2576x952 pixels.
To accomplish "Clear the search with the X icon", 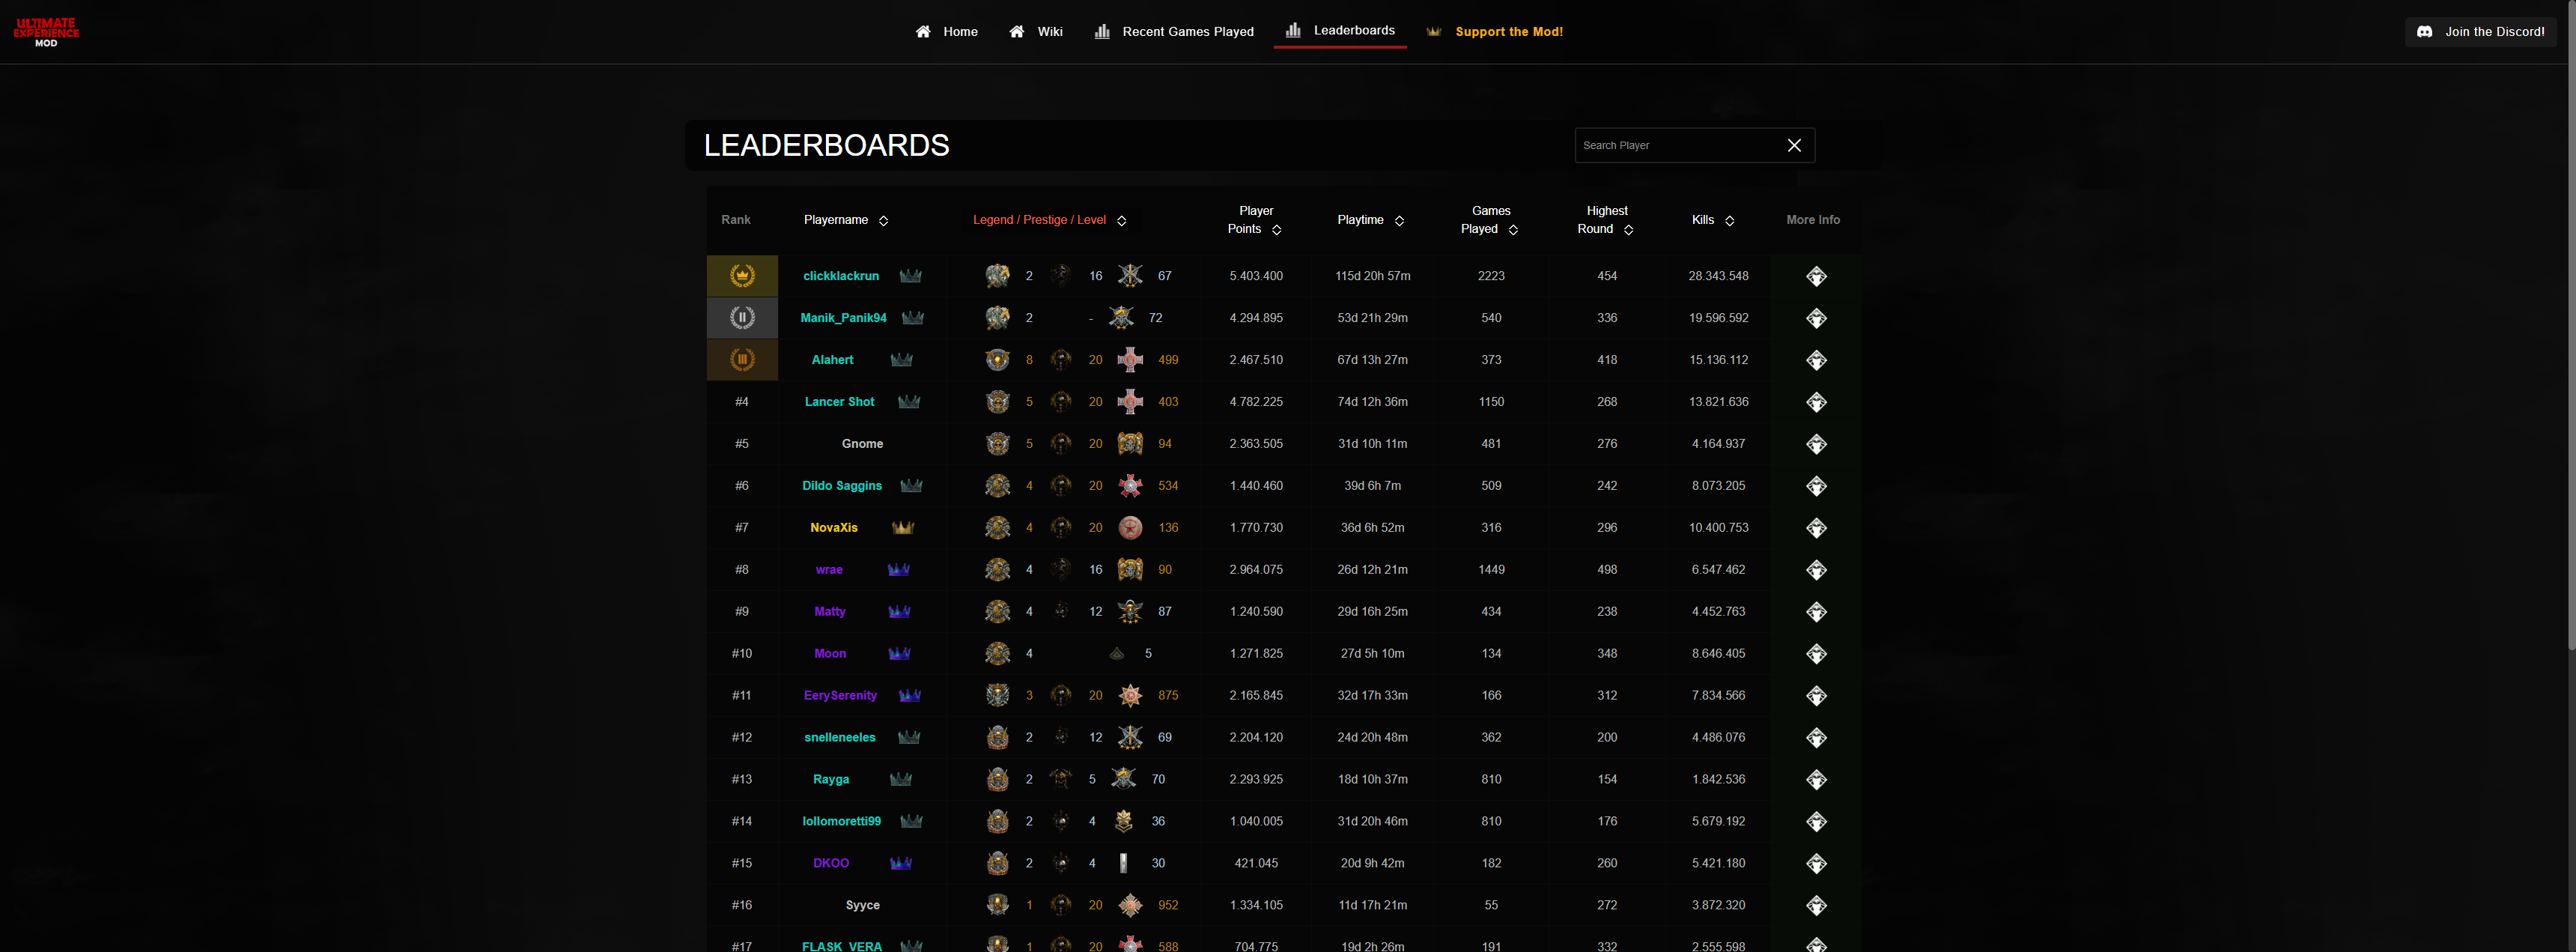I will [x=1794, y=146].
